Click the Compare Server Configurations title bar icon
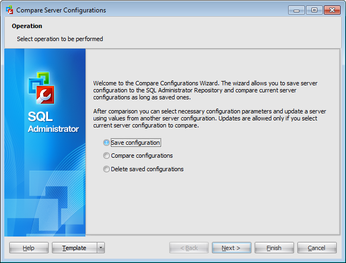 tap(9, 10)
